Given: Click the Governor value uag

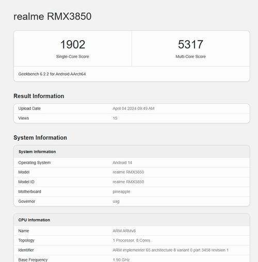Looking at the screenshot, I should [x=116, y=202].
